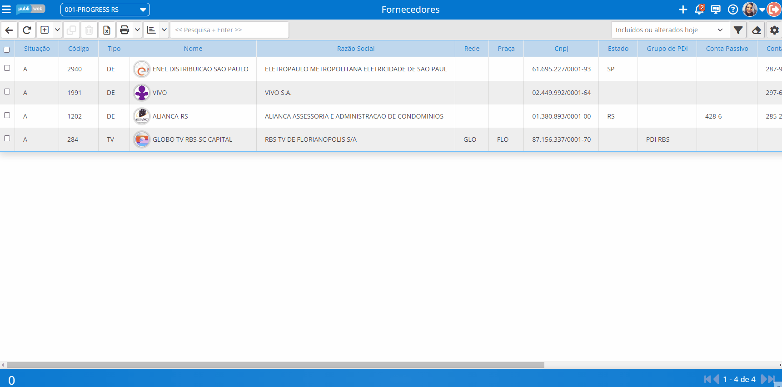Sort by Razão Social column header
The image size is (782, 387).
pos(356,49)
